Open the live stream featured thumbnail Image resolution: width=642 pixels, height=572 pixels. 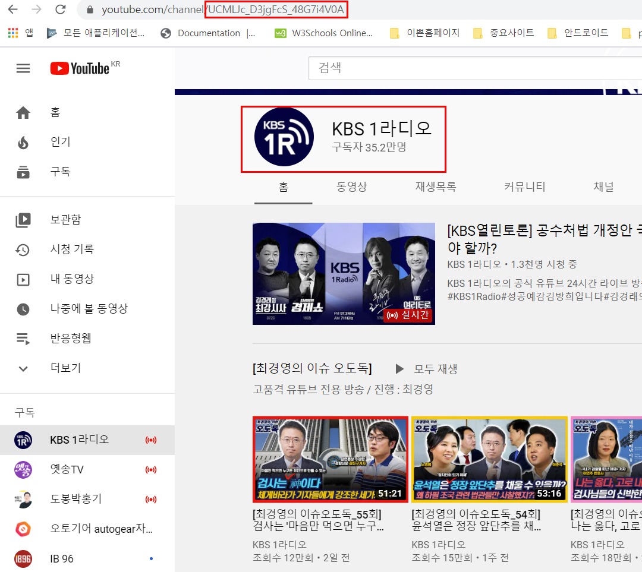344,274
